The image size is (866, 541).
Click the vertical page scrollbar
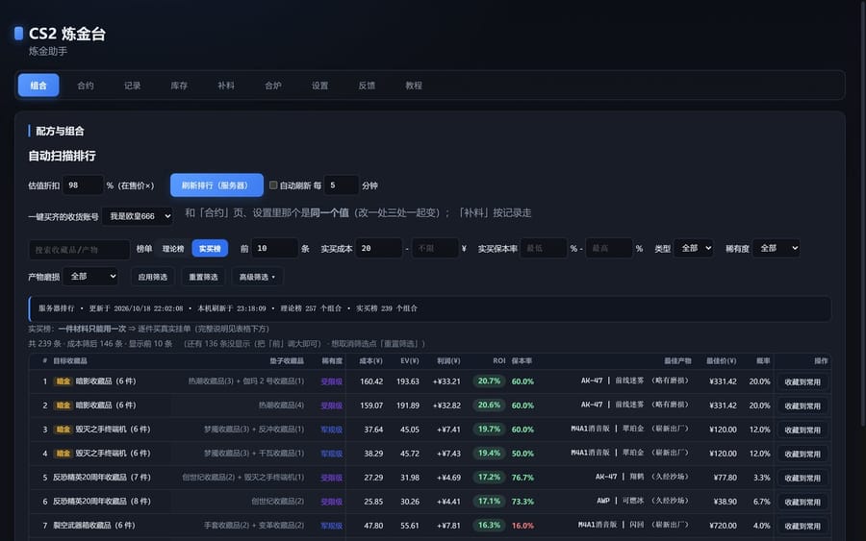pyautogui.click(x=863, y=215)
